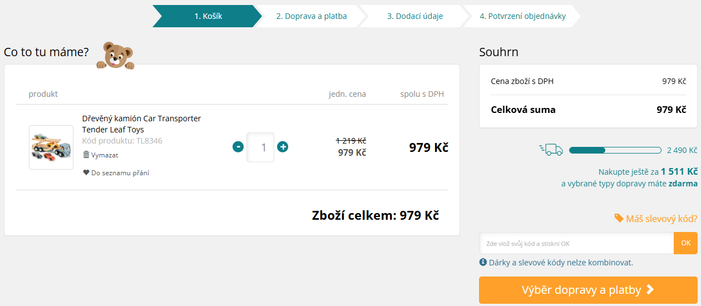Go to the 2. Doprava a platba step
Image resolution: width=701 pixels, height=306 pixels.
pyautogui.click(x=312, y=16)
